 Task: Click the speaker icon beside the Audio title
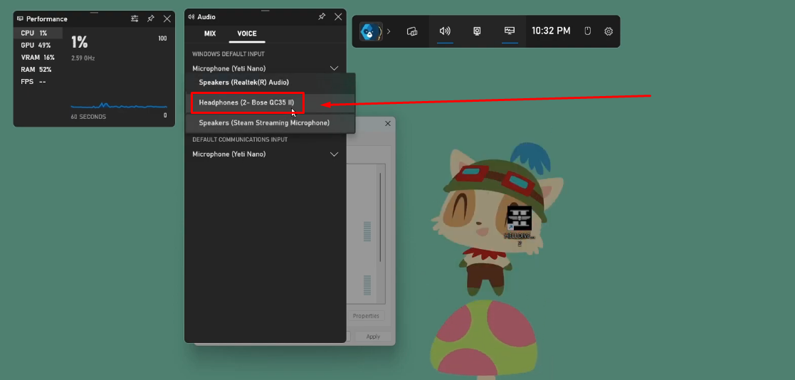click(x=191, y=16)
